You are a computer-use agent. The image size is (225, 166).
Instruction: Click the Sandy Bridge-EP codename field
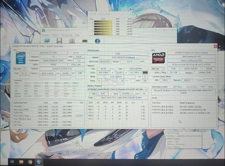click(x=53, y=60)
